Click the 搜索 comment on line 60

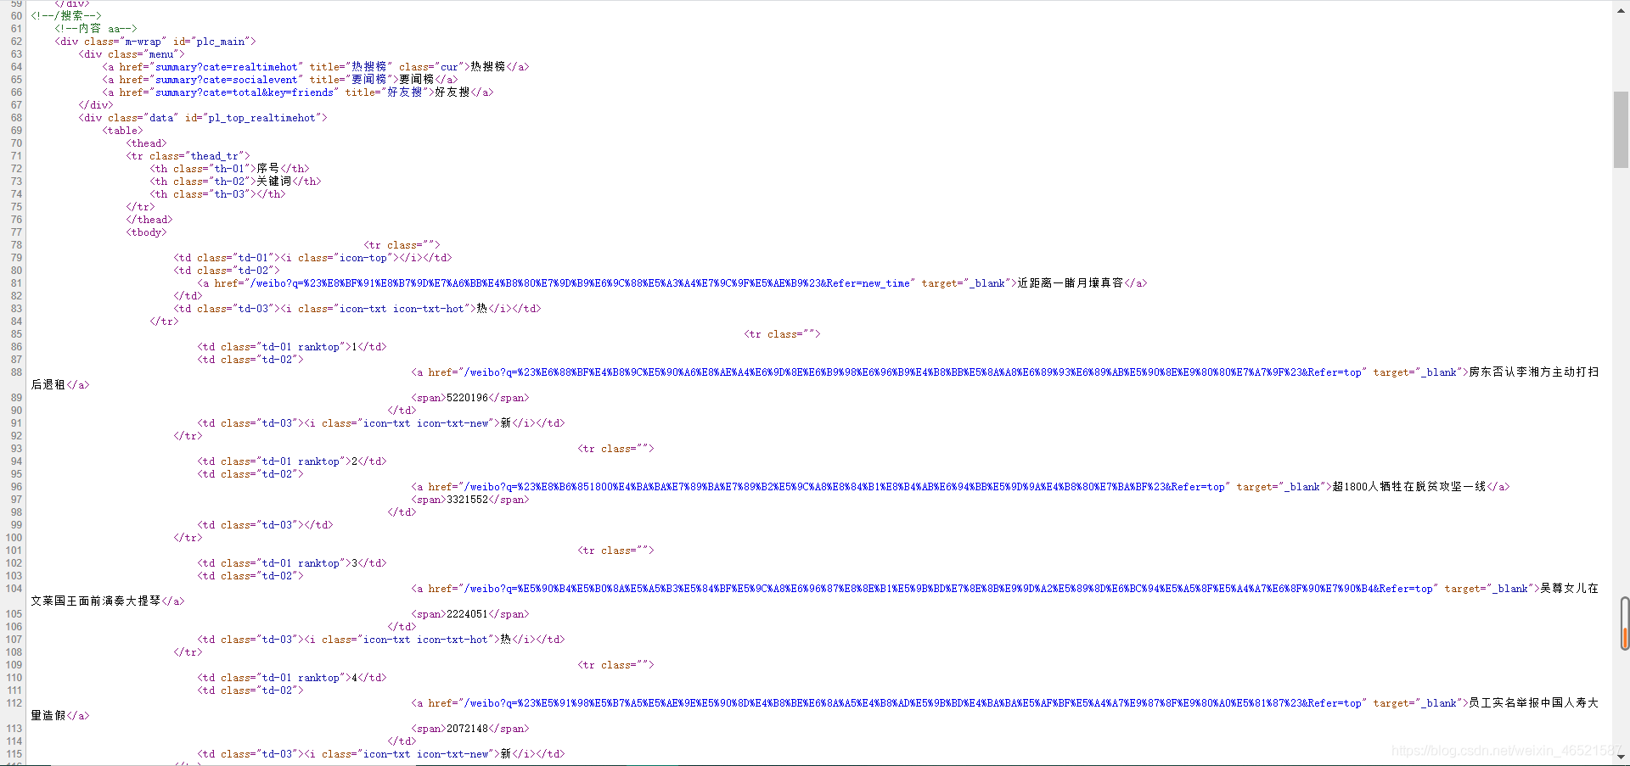(x=66, y=16)
